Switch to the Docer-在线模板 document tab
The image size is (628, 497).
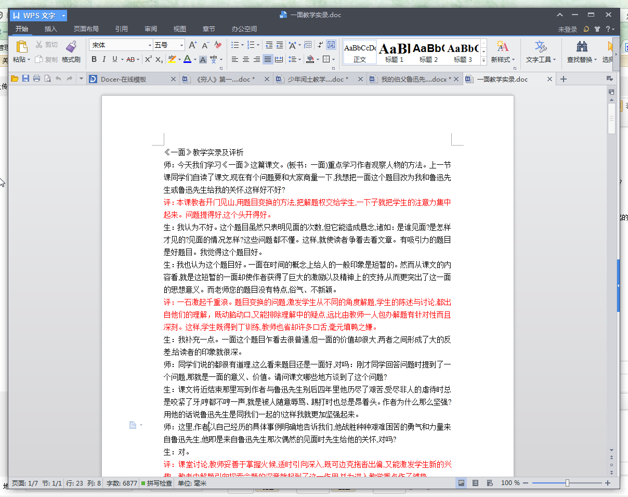133,79
